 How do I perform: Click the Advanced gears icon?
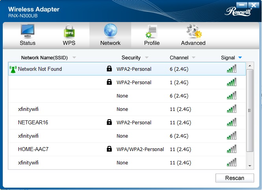coord(194,31)
